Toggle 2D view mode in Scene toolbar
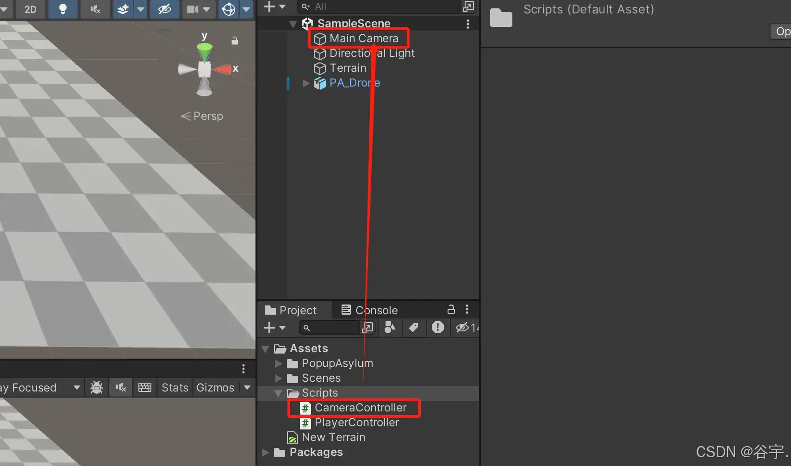 [x=31, y=9]
